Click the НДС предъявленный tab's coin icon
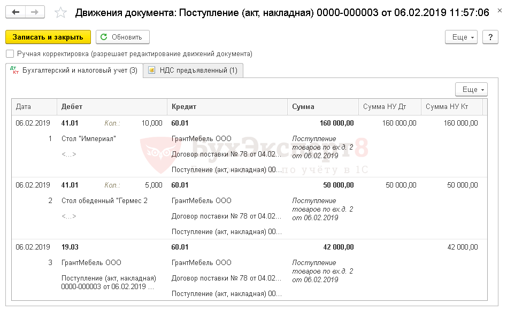This screenshot has height=311, width=507. [x=152, y=70]
